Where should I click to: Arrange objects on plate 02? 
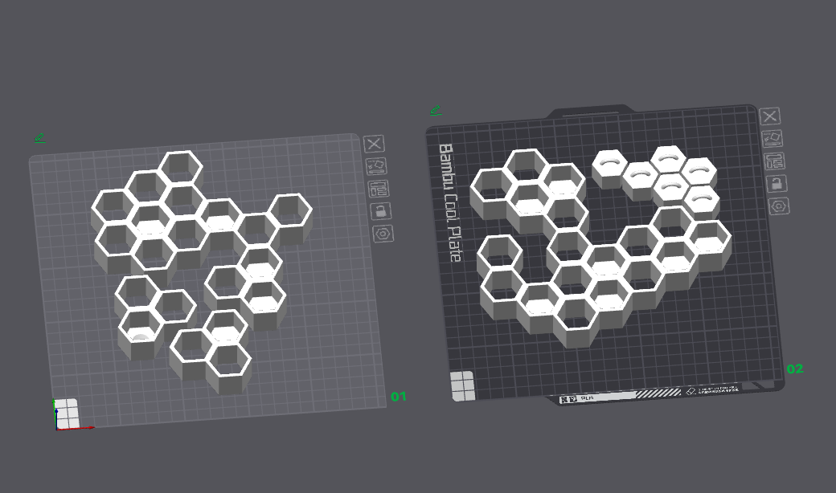pyautogui.click(x=774, y=161)
